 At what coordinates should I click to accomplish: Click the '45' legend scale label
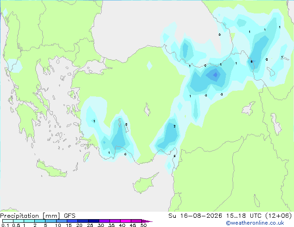point(133,225)
